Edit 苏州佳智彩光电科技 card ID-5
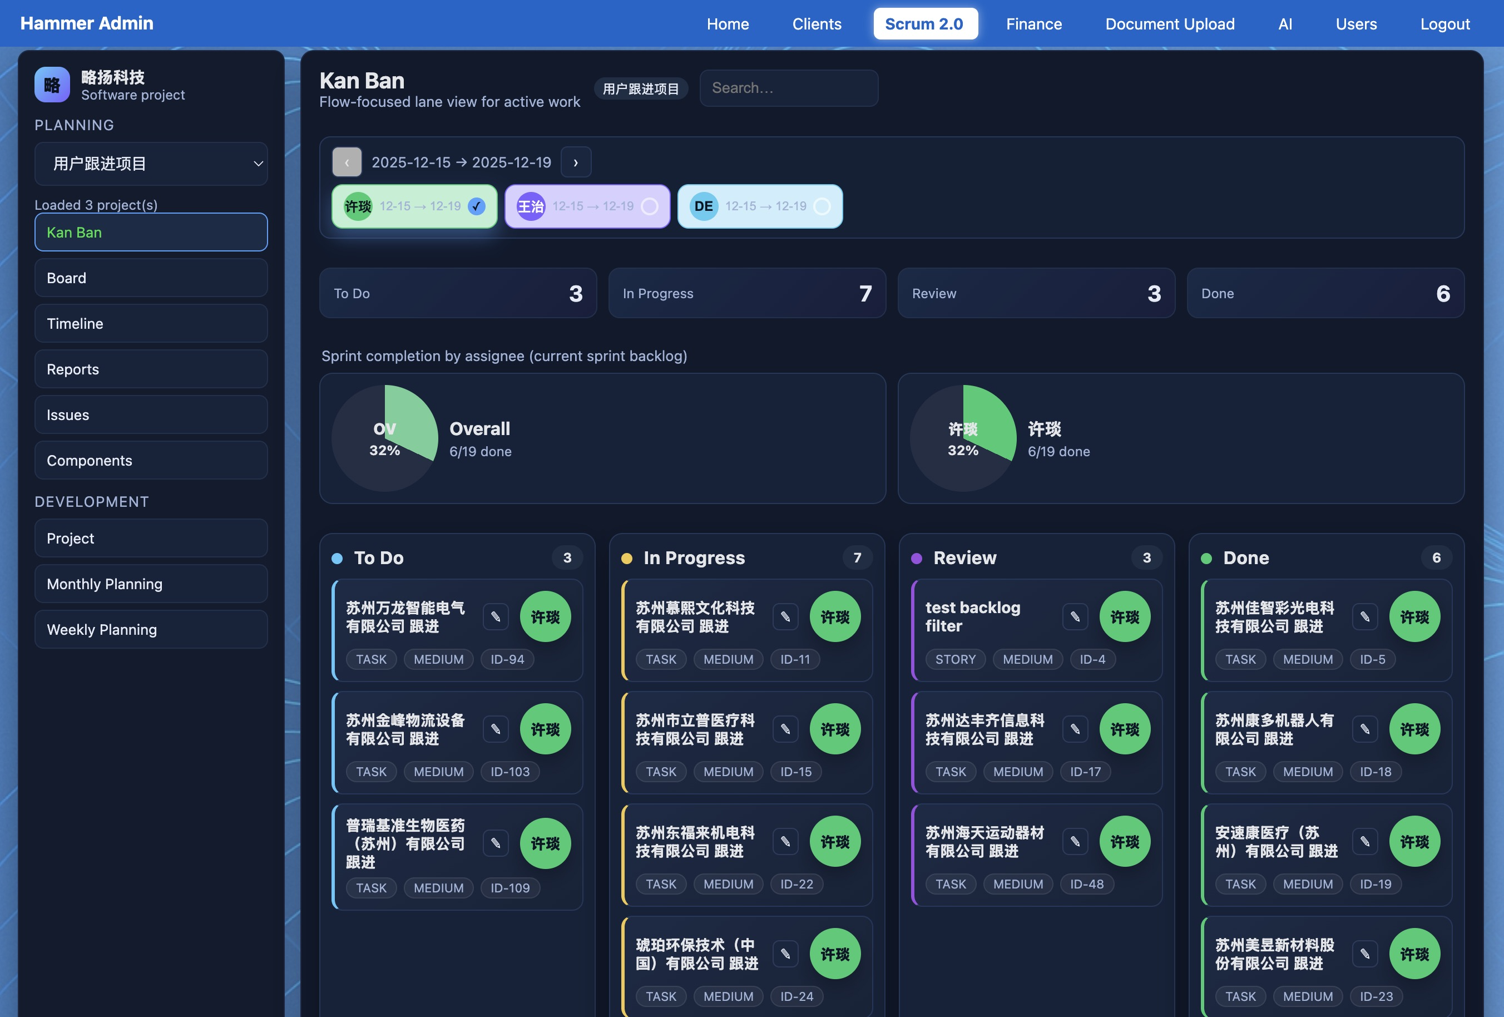The image size is (1504, 1017). 1366,616
